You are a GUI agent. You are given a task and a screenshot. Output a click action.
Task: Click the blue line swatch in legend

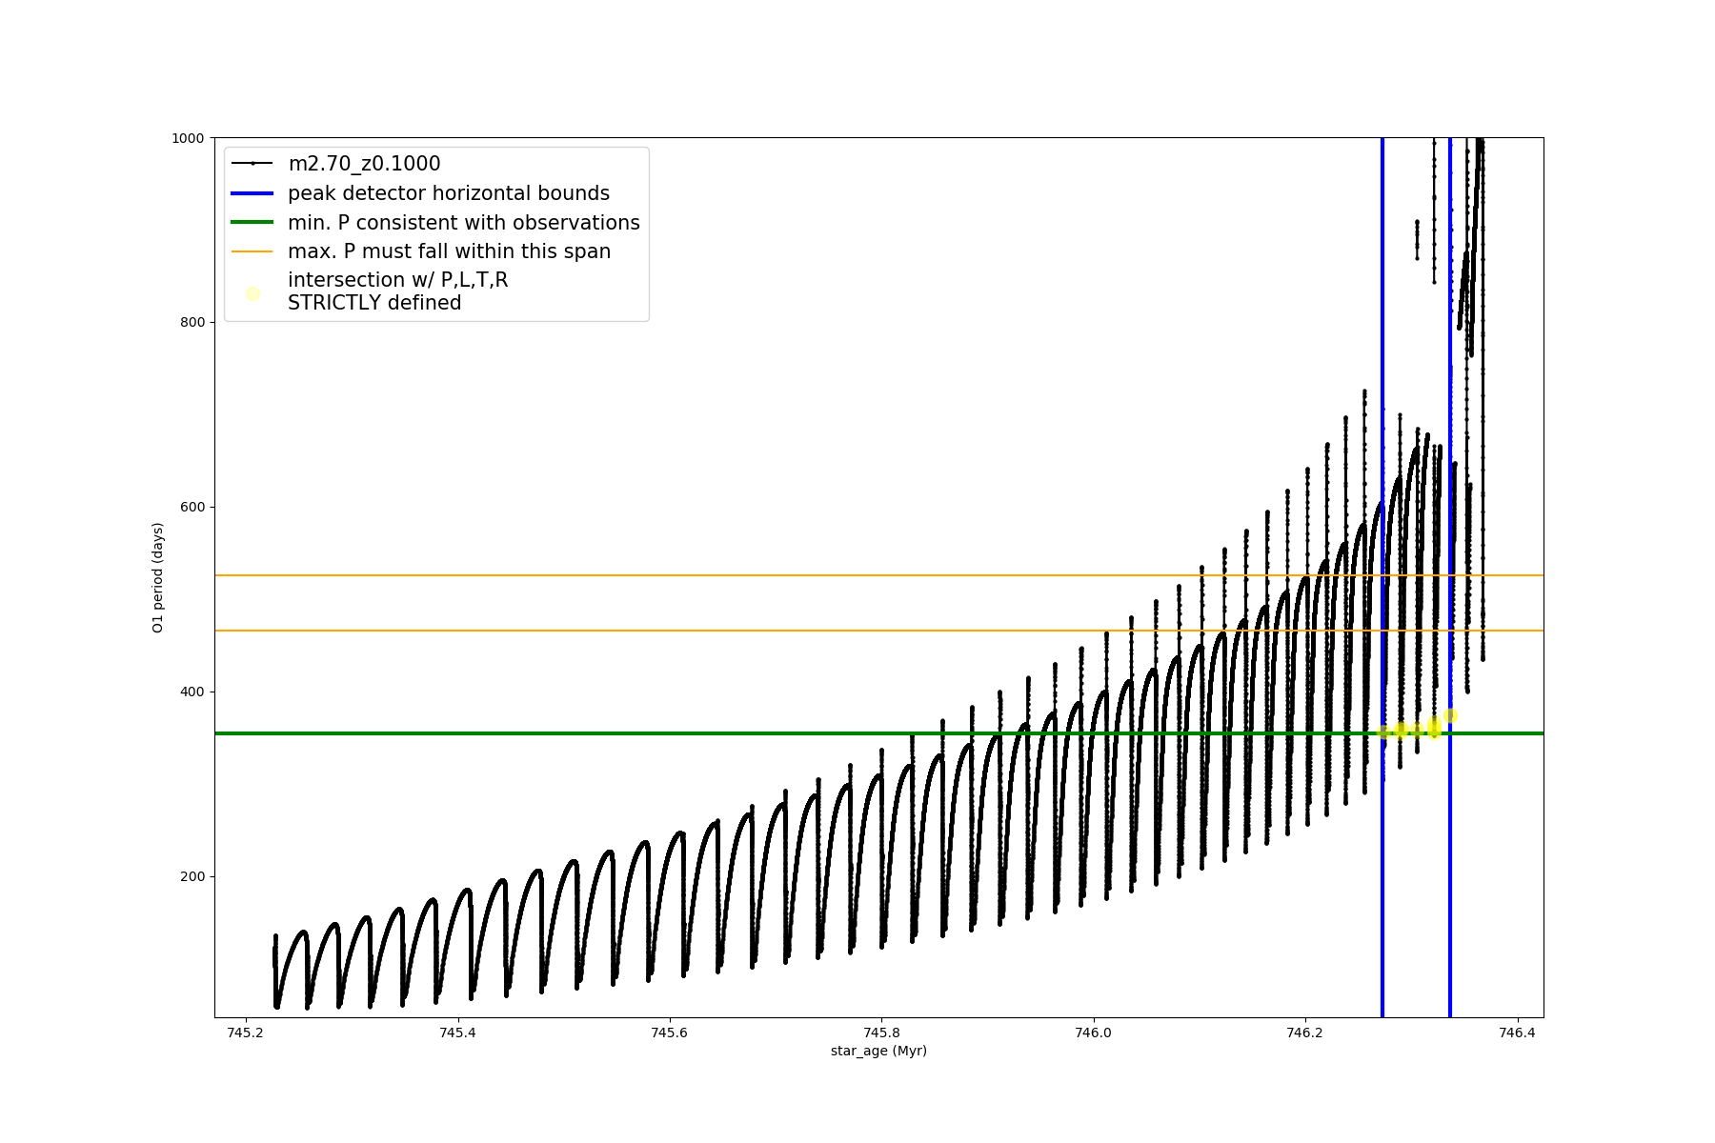252,193
